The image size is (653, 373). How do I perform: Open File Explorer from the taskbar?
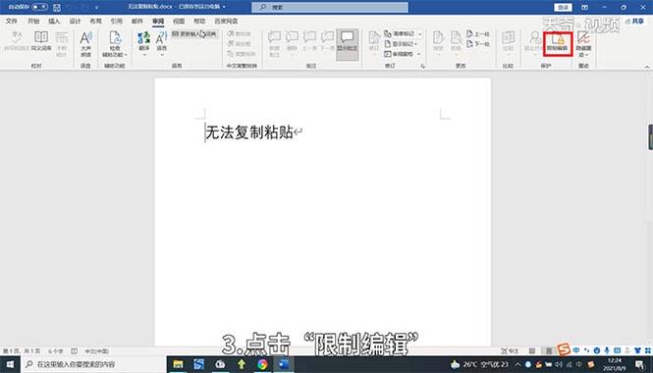(179, 365)
